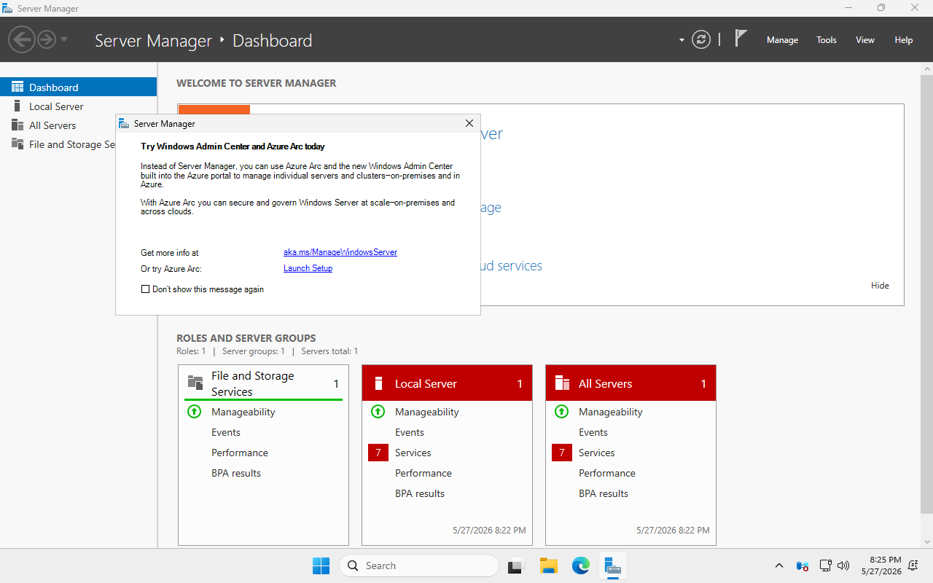
Task: Open Manageability in Local Server tile
Action: (x=427, y=412)
